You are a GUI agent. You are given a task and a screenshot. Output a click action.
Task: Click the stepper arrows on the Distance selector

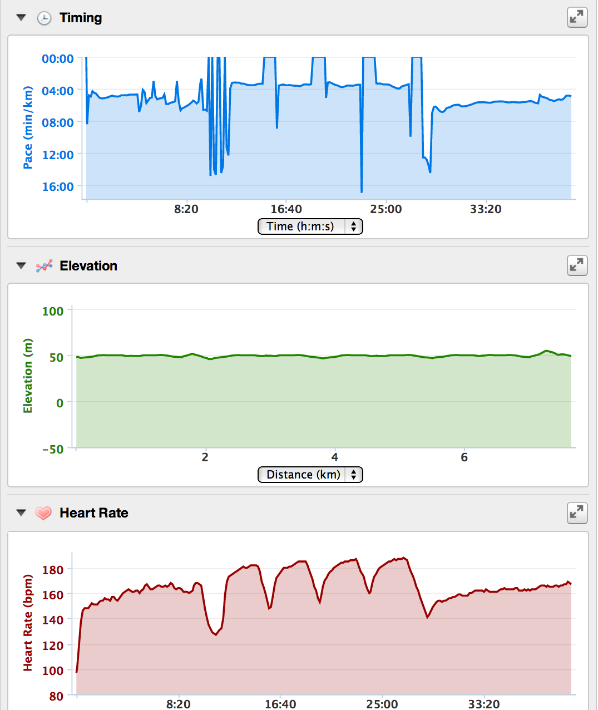[354, 475]
